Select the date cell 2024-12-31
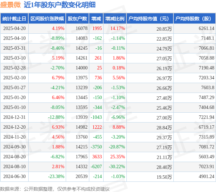This screenshot has height=192, width=216. pyautogui.click(x=14, y=117)
